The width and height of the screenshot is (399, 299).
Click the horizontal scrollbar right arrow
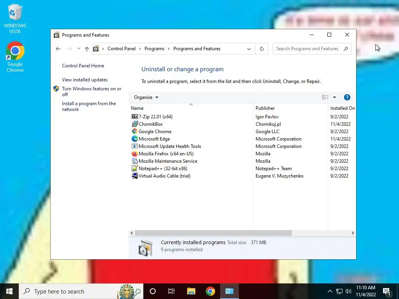tap(353, 233)
